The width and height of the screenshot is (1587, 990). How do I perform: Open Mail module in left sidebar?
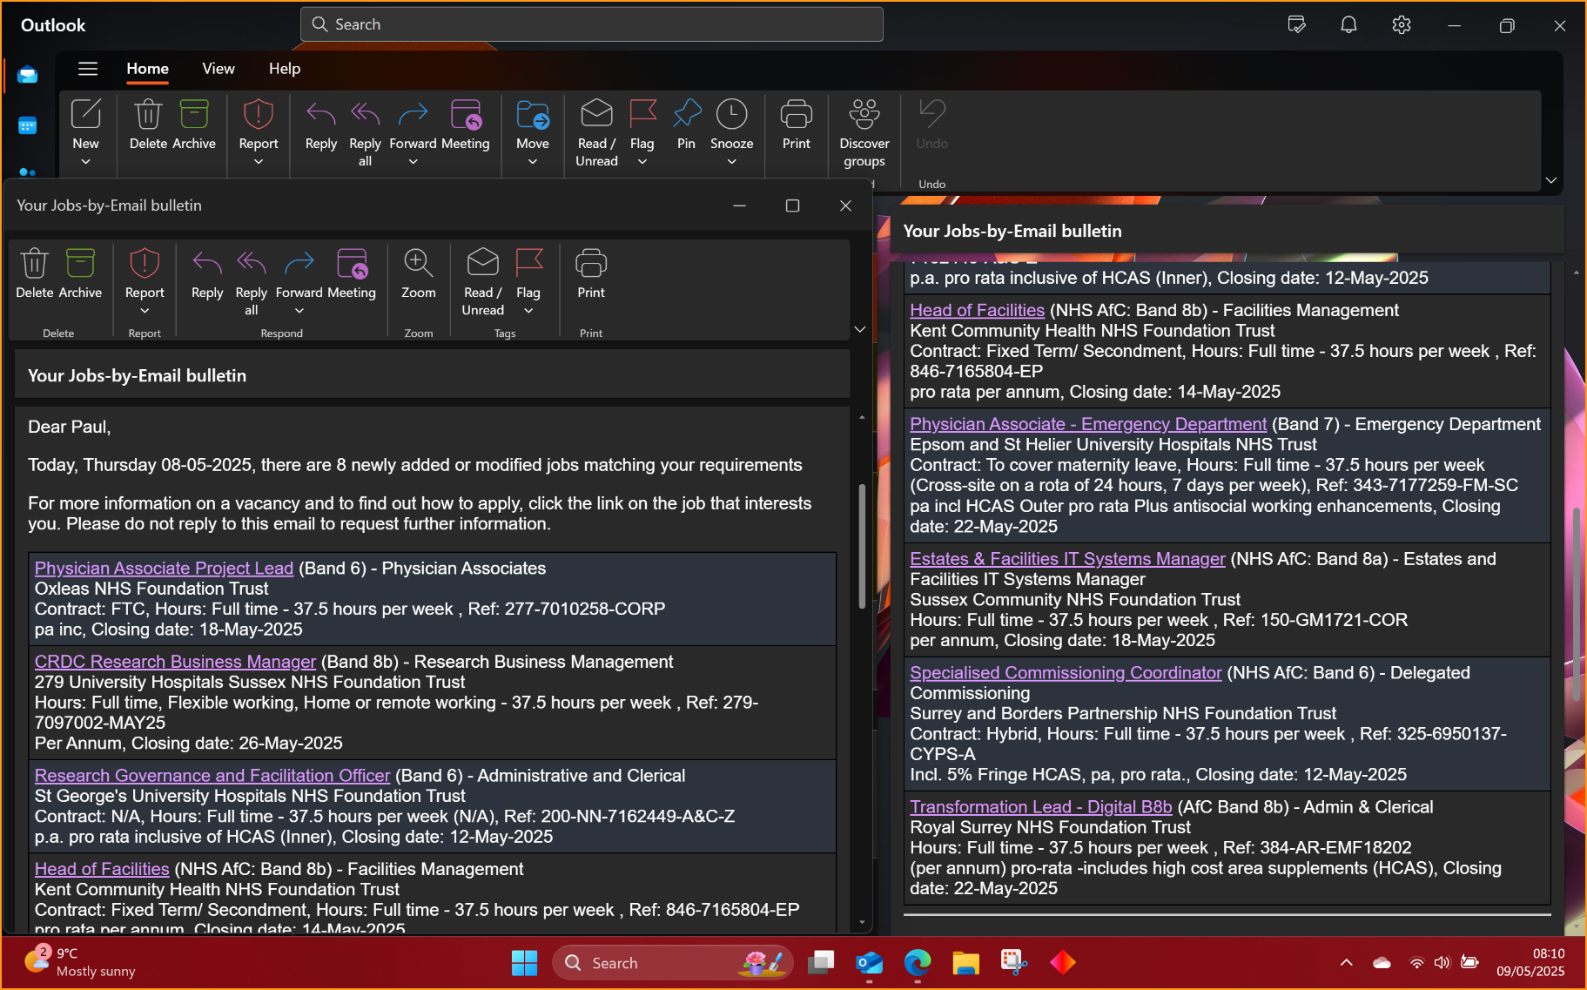coord(28,75)
